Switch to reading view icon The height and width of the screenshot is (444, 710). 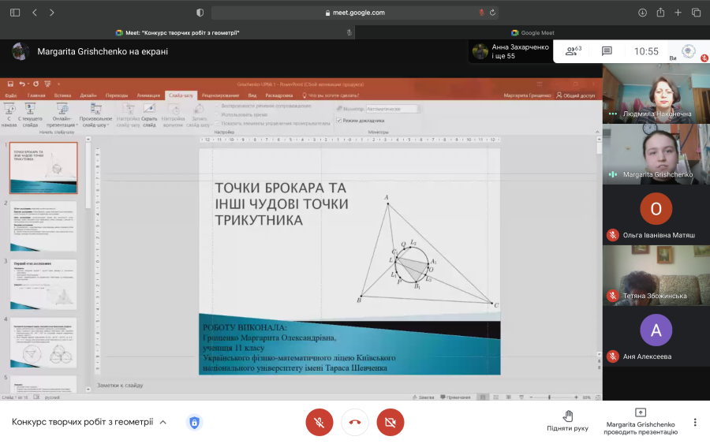pos(509,397)
